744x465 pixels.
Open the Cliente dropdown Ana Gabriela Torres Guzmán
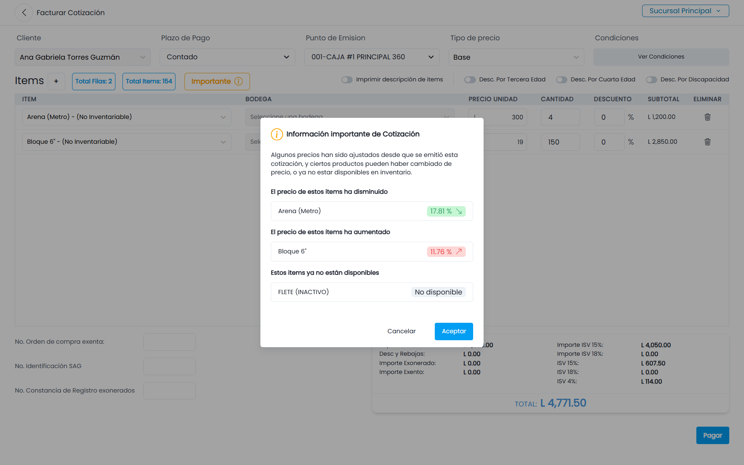pos(83,57)
